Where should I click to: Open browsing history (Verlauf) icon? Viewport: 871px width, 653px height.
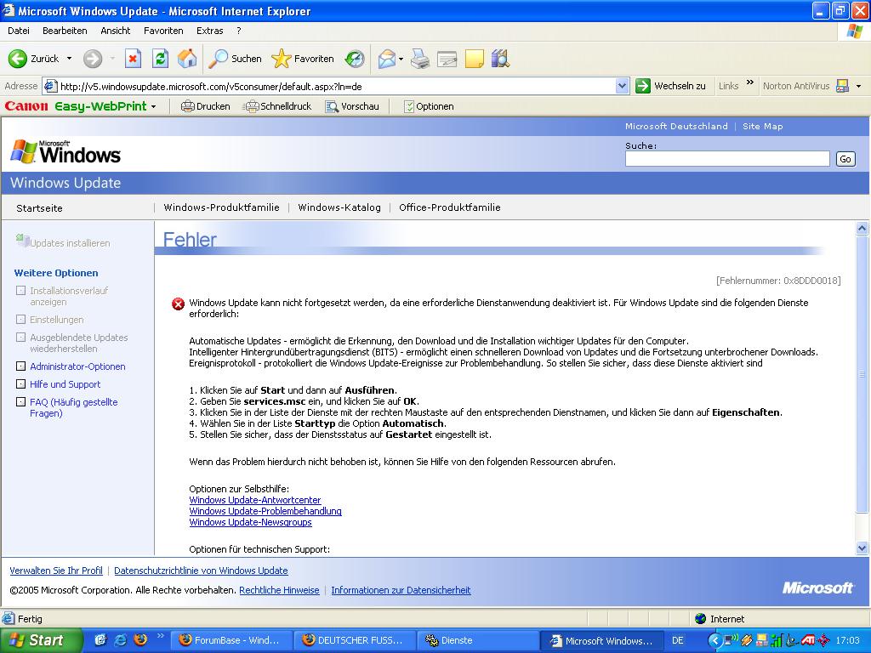(x=355, y=59)
